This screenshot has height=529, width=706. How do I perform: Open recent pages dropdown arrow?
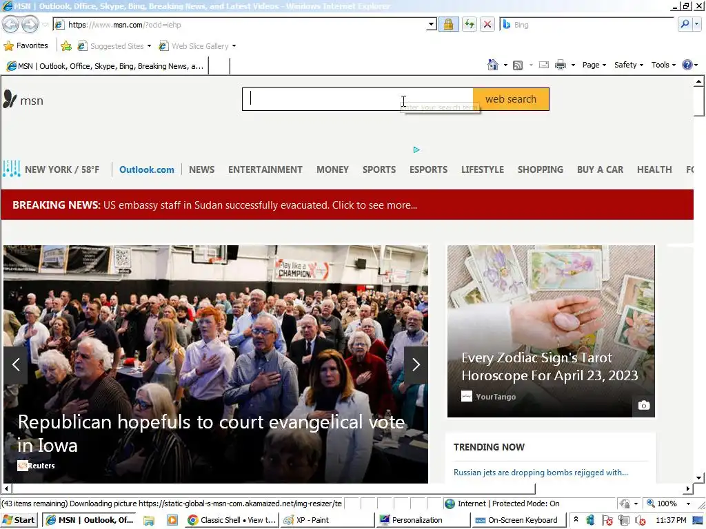45,24
